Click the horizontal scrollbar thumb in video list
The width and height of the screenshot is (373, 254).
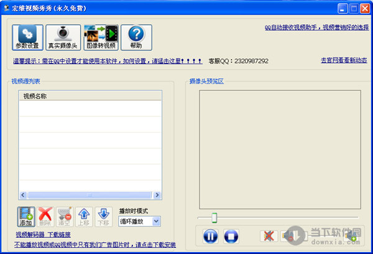pyautogui.click(x=90, y=195)
